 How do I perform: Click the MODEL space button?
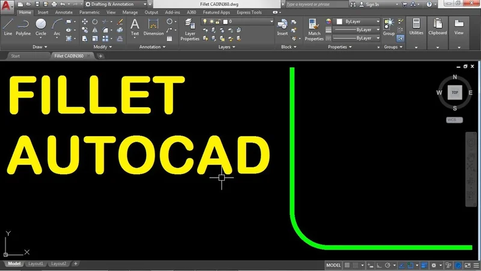(332, 265)
